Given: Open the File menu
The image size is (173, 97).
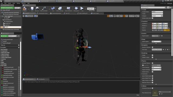Looking at the screenshot, I should coord(2,3).
